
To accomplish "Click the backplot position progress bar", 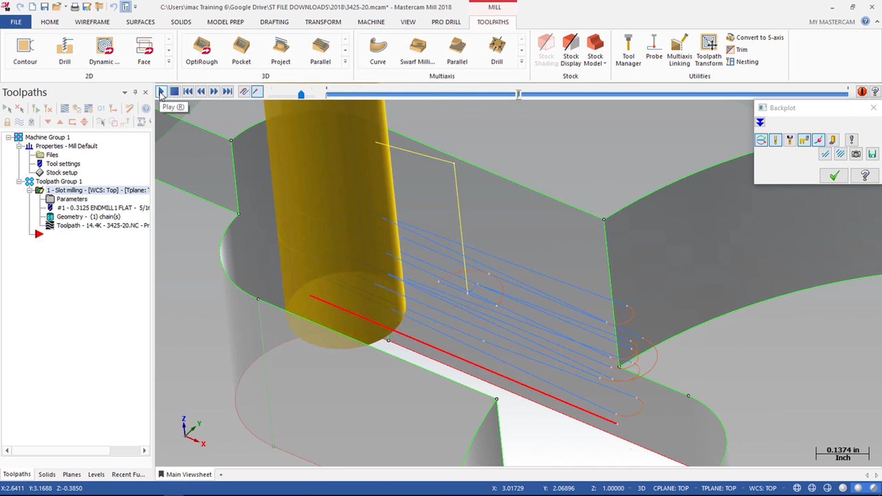I will tap(587, 94).
